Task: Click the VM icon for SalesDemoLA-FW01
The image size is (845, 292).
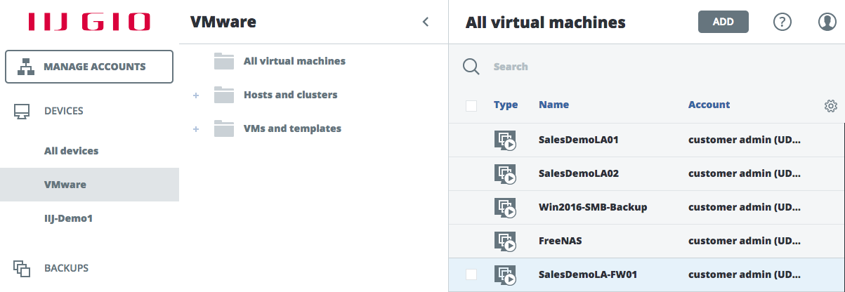Action: coord(505,275)
